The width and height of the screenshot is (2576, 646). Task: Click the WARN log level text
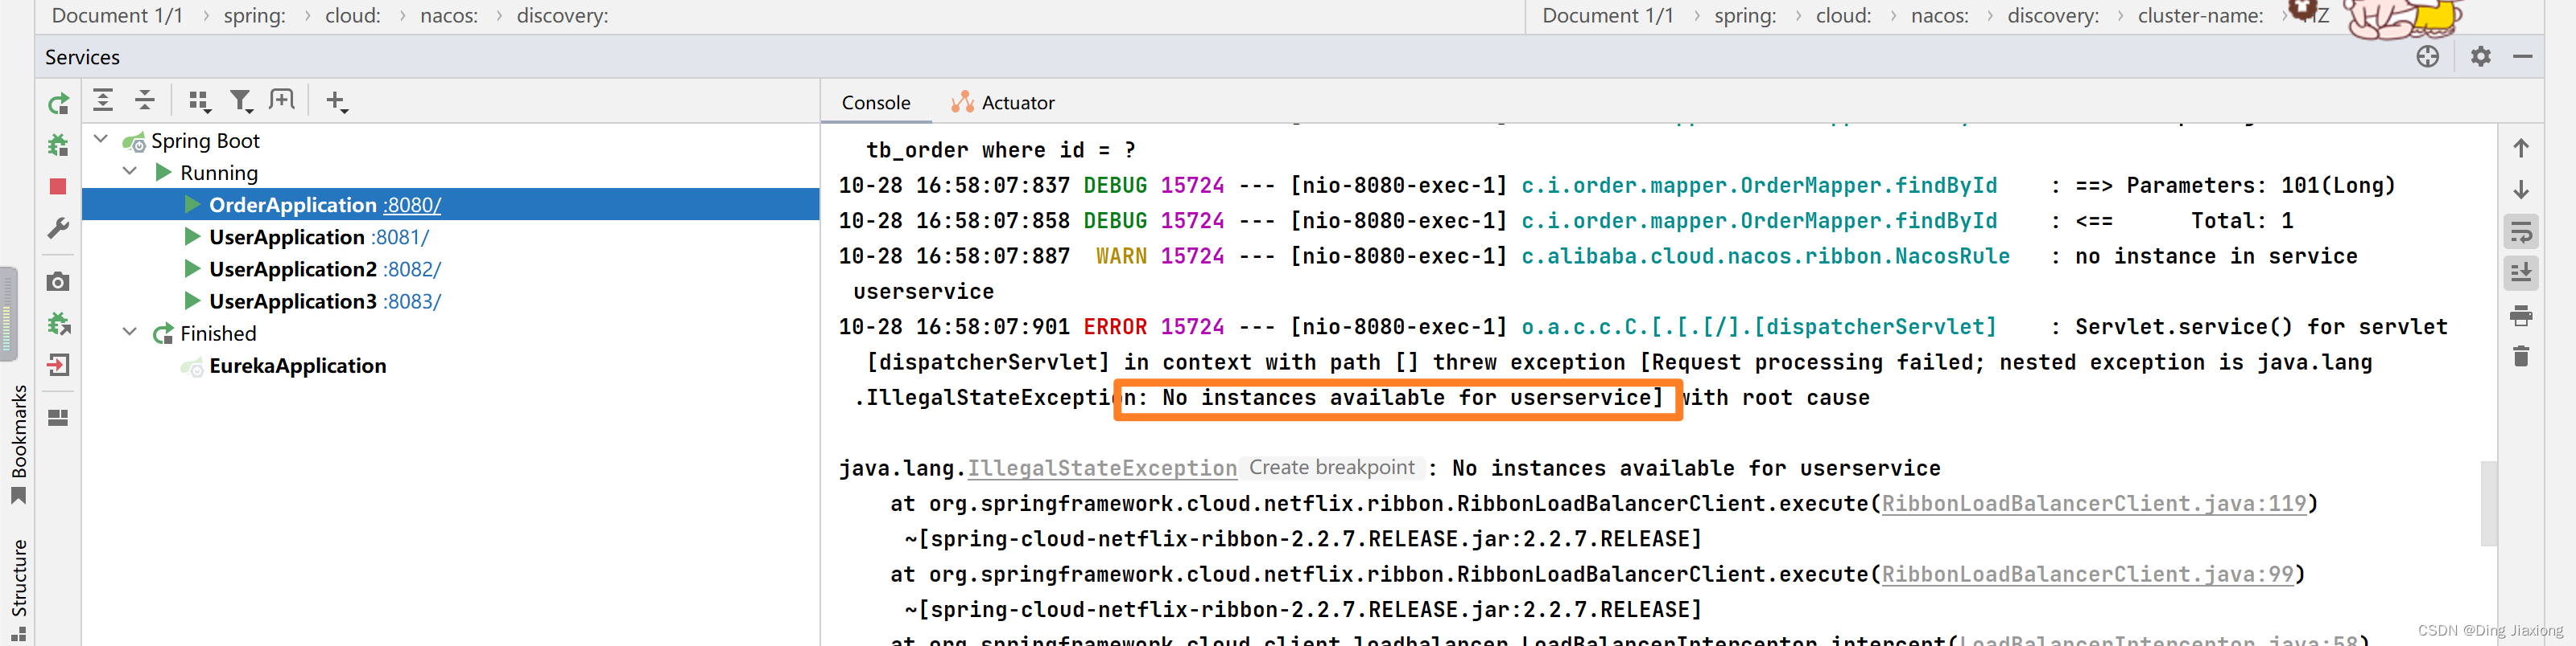[1121, 256]
